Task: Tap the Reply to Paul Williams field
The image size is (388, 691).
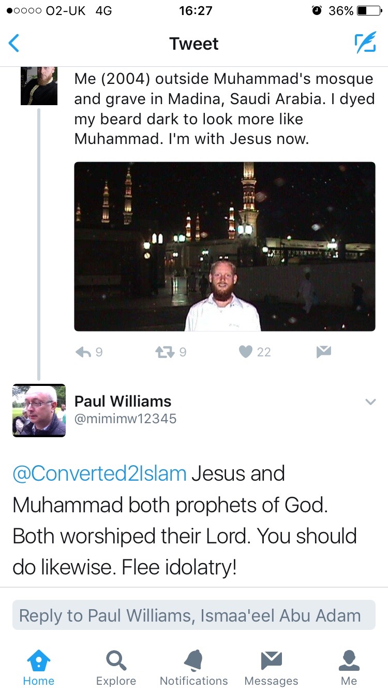Action: (193, 615)
